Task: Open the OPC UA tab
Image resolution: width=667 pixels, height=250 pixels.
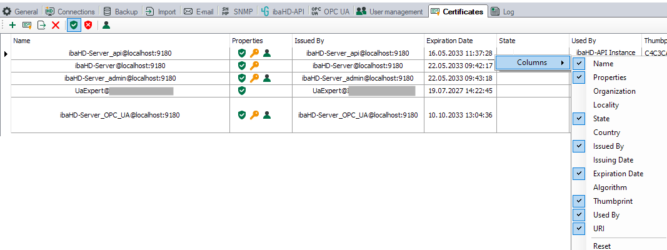Action: click(331, 11)
